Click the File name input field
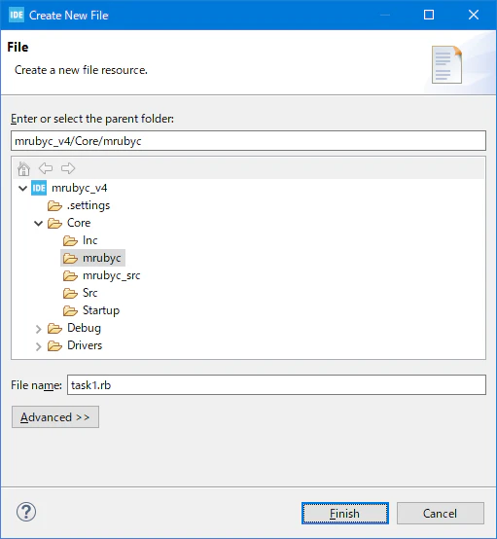The height and width of the screenshot is (539, 497). tap(276, 385)
